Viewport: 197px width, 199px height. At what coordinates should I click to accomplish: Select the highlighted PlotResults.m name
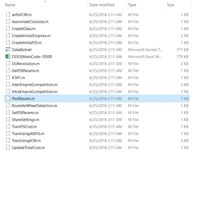pyautogui.click(x=23, y=99)
